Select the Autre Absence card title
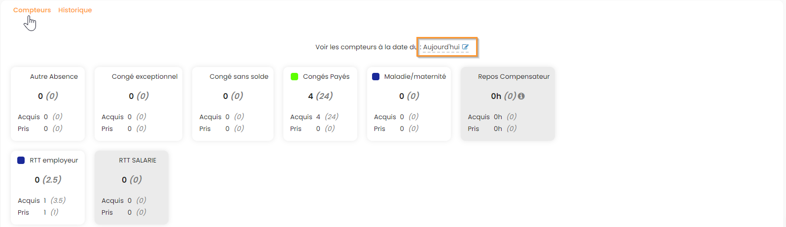The image size is (786, 227). point(54,76)
